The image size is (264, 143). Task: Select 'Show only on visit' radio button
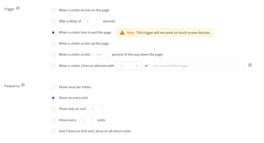tap(53, 109)
